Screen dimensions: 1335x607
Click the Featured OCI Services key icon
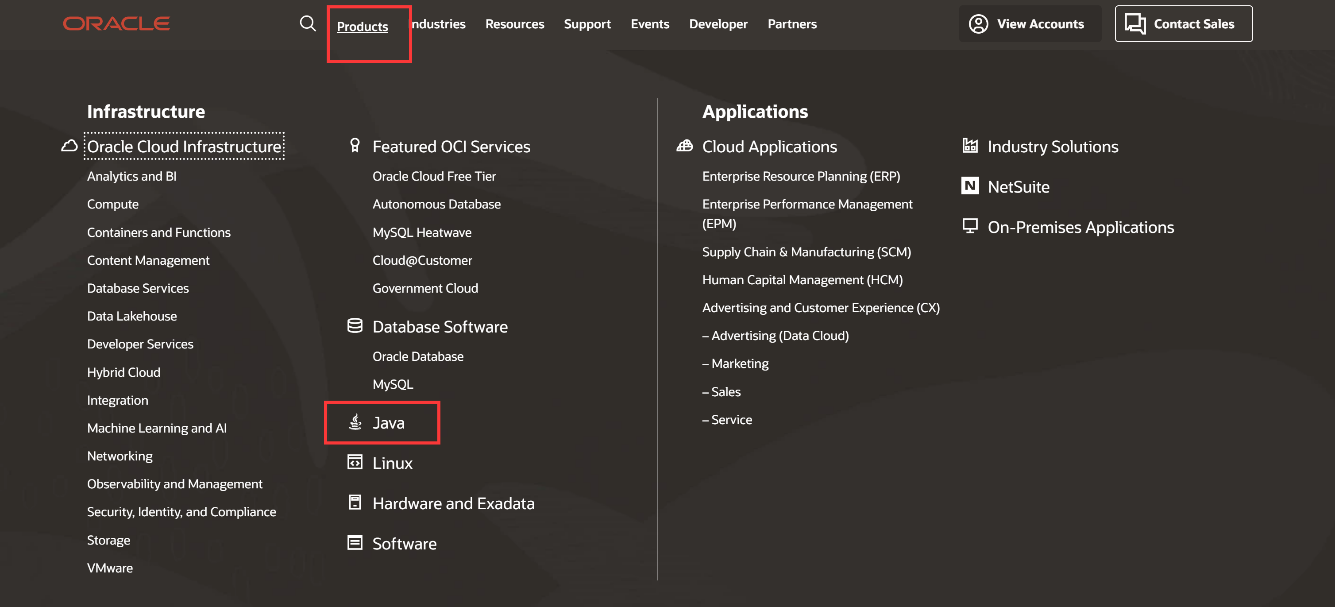click(x=355, y=146)
